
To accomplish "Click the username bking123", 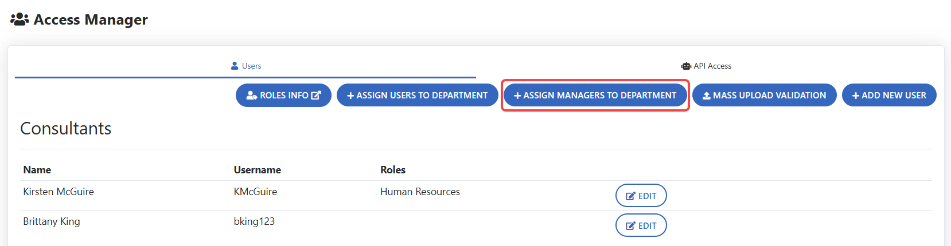I will click(254, 221).
